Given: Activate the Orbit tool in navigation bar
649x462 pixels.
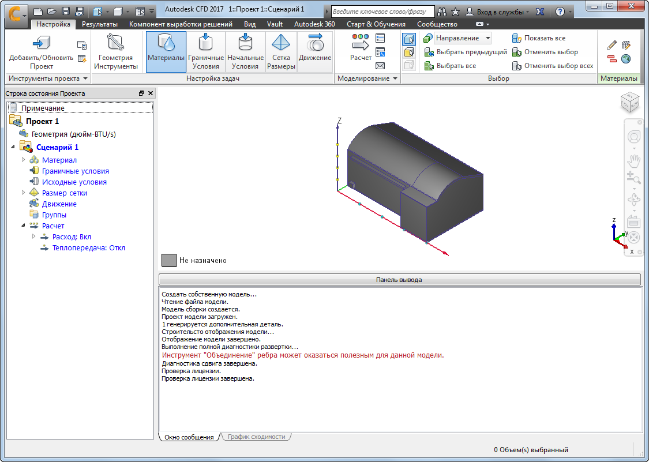Looking at the screenshot, I should (x=633, y=200).
